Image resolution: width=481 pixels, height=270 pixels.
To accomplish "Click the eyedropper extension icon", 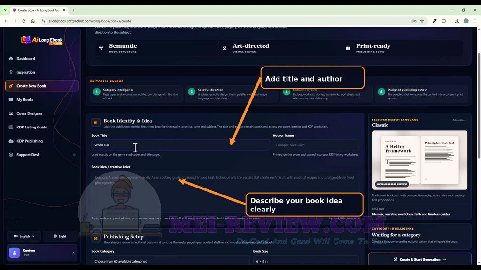I will click(x=434, y=21).
